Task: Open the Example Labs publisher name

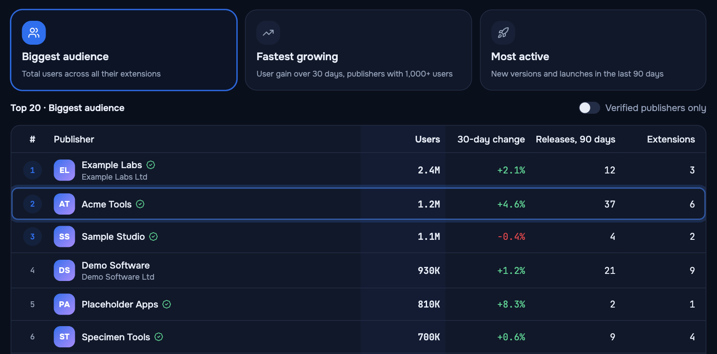Action: point(112,165)
